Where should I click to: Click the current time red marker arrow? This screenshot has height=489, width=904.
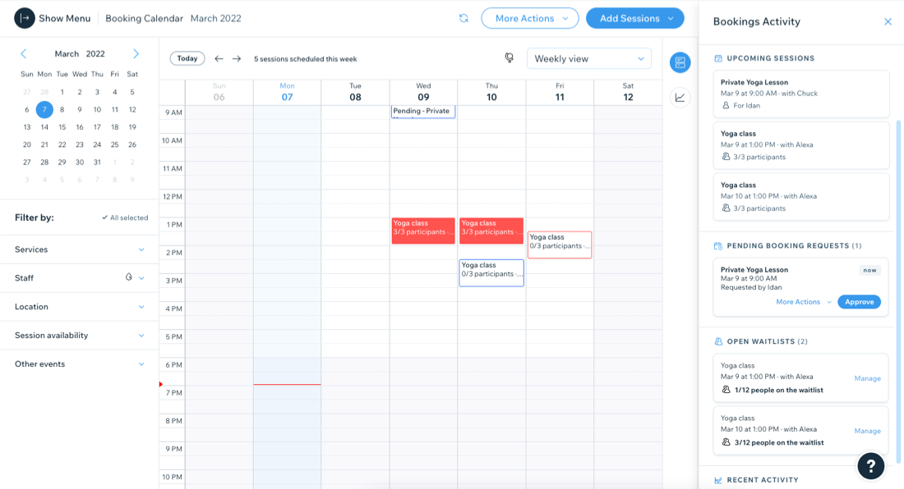[x=161, y=384]
